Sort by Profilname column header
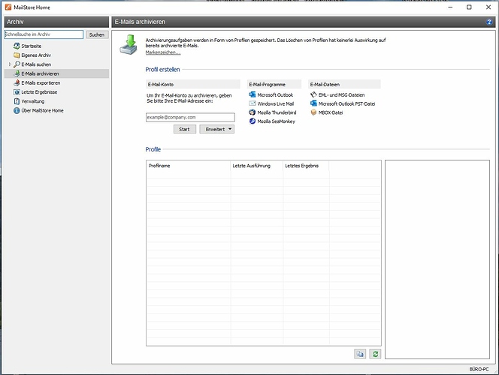499x375 pixels. (189, 166)
